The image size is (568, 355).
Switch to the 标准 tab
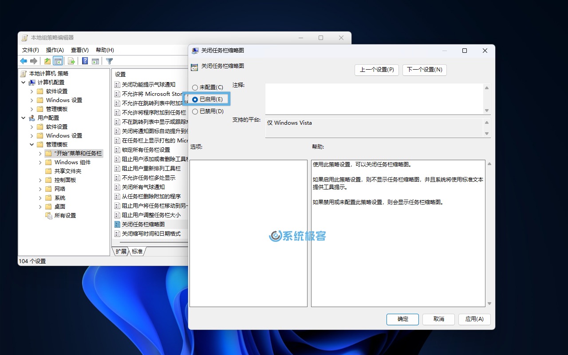(137, 252)
